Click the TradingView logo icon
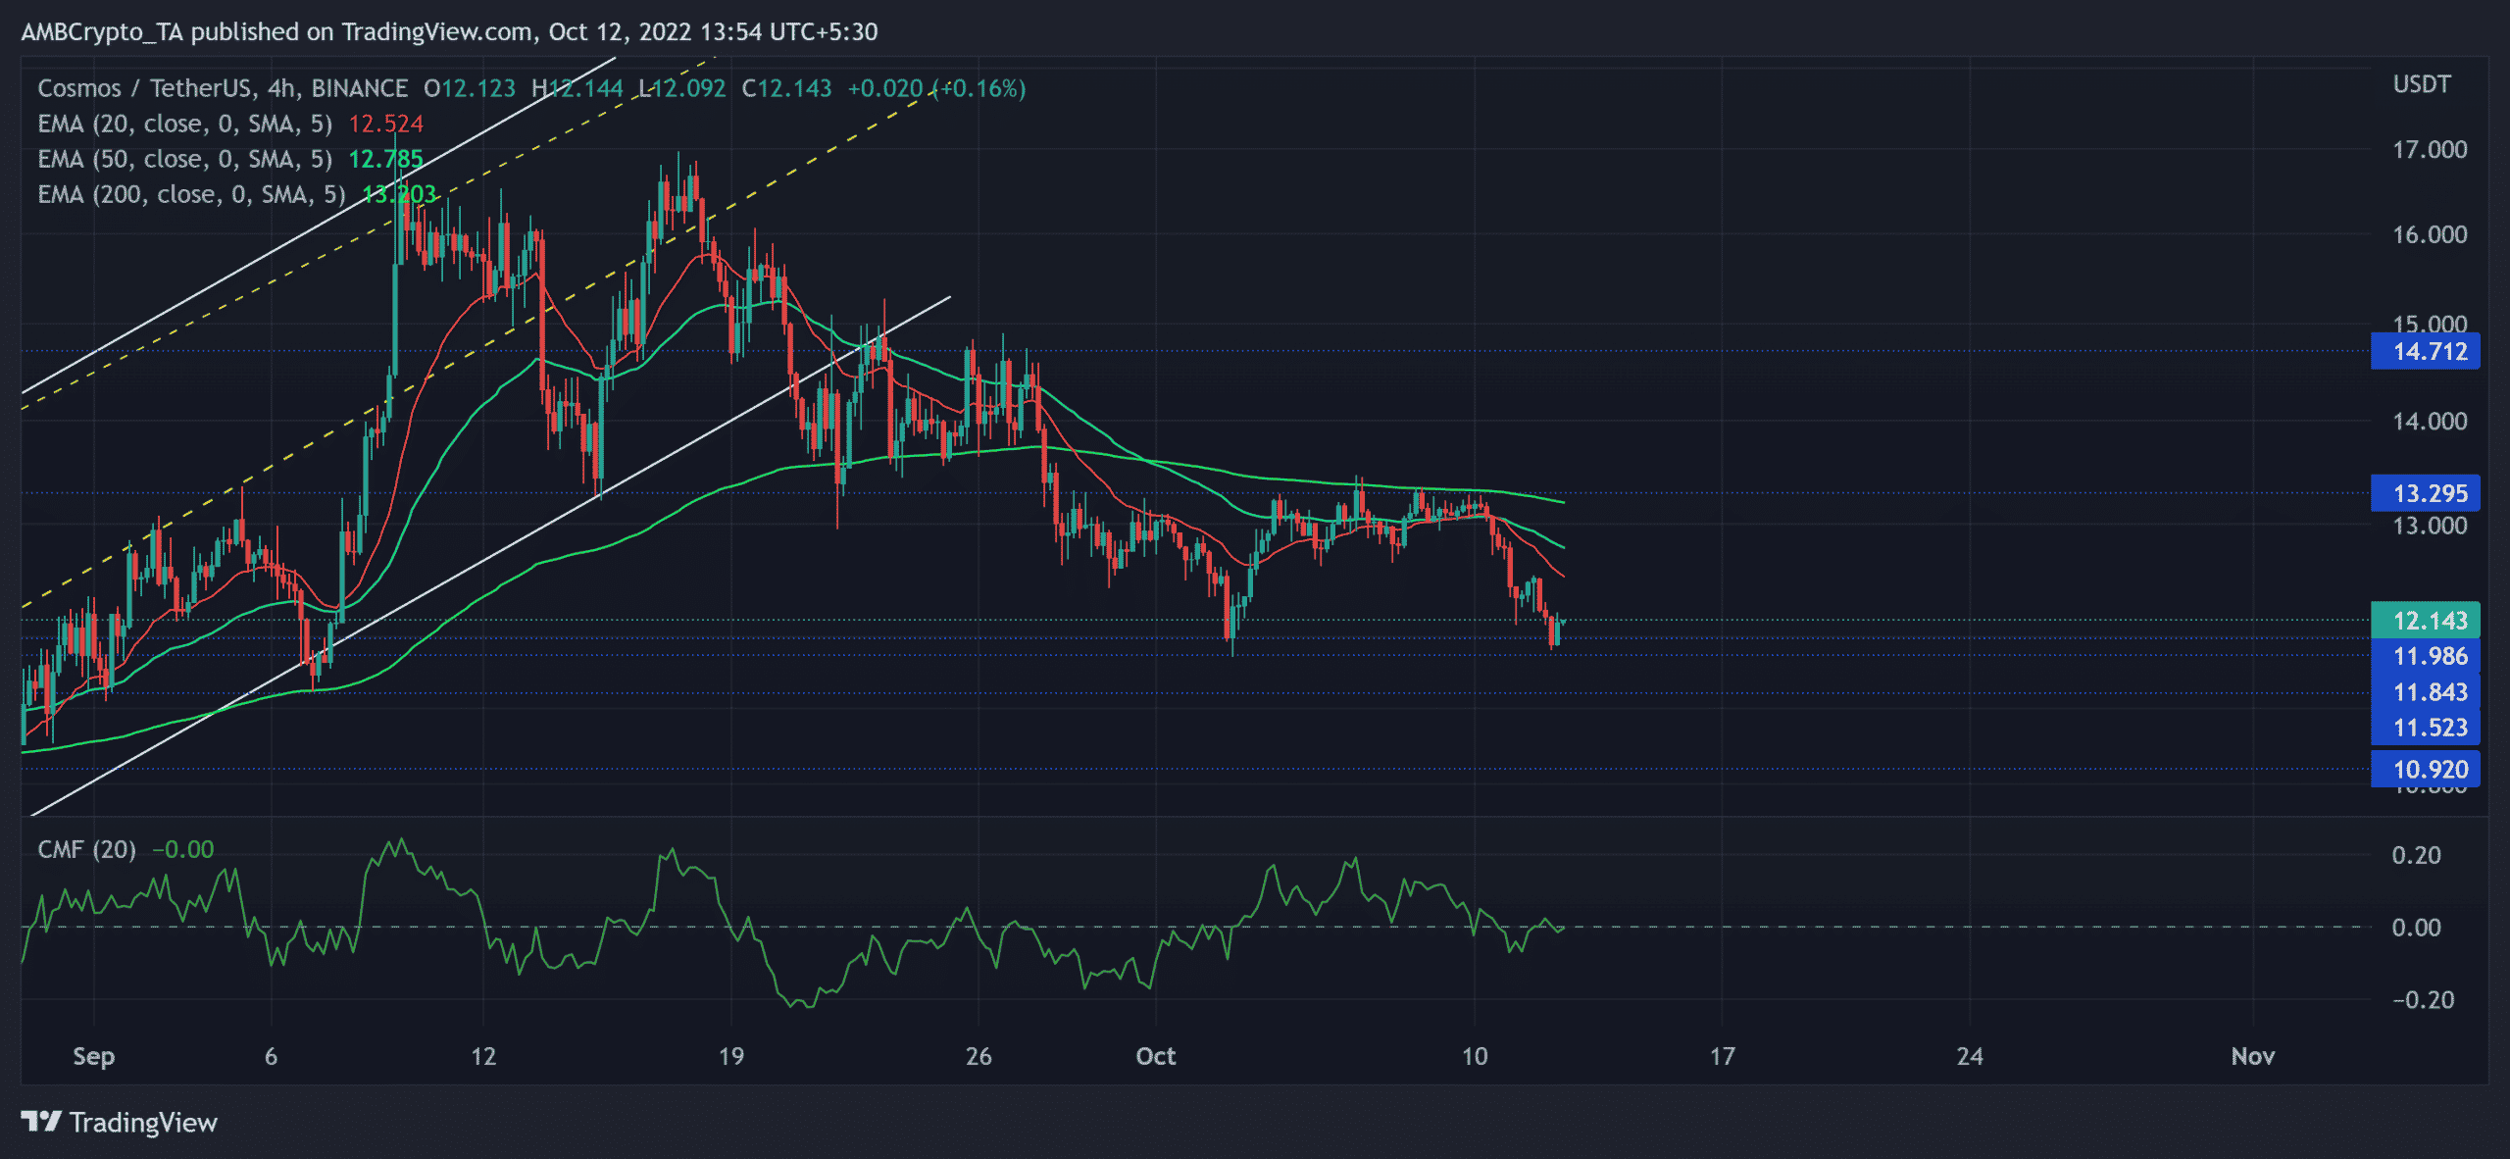This screenshot has width=2510, height=1159. point(39,1123)
